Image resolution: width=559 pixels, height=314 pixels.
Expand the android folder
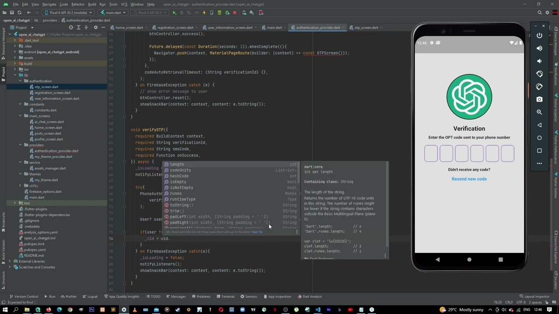pyautogui.click(x=15, y=52)
